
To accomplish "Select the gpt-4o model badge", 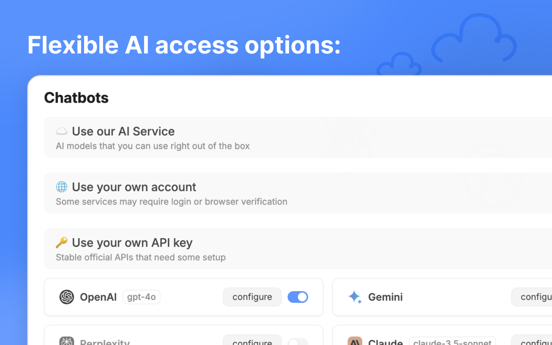I will [x=141, y=297].
